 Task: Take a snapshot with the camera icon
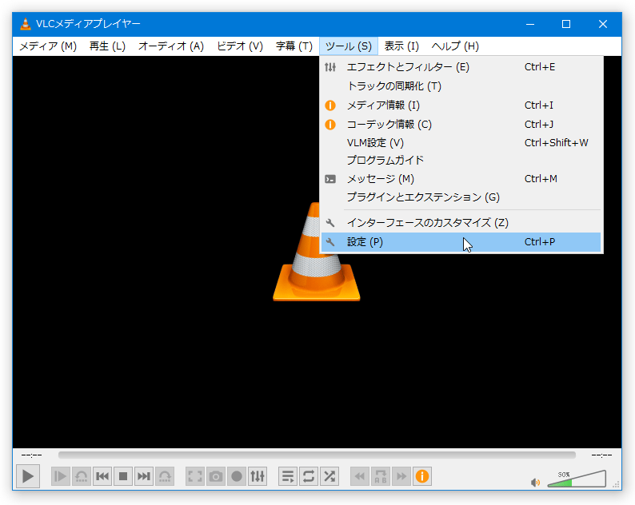(216, 476)
